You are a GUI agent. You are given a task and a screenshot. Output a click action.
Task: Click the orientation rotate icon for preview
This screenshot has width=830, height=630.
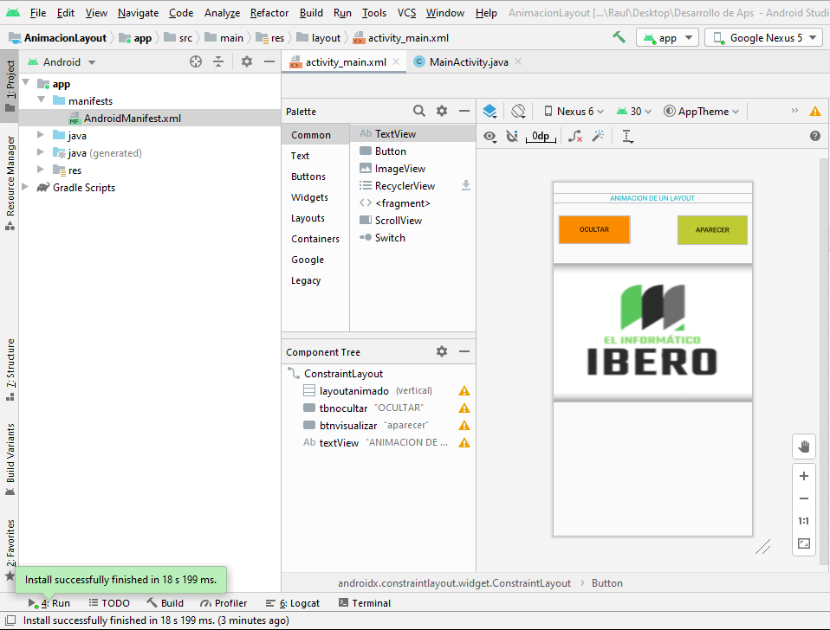click(x=518, y=111)
